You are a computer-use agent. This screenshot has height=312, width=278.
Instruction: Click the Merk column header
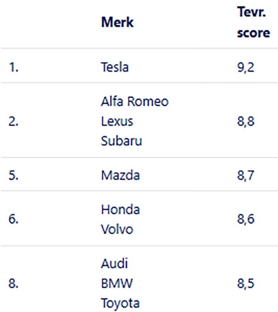[x=117, y=22]
